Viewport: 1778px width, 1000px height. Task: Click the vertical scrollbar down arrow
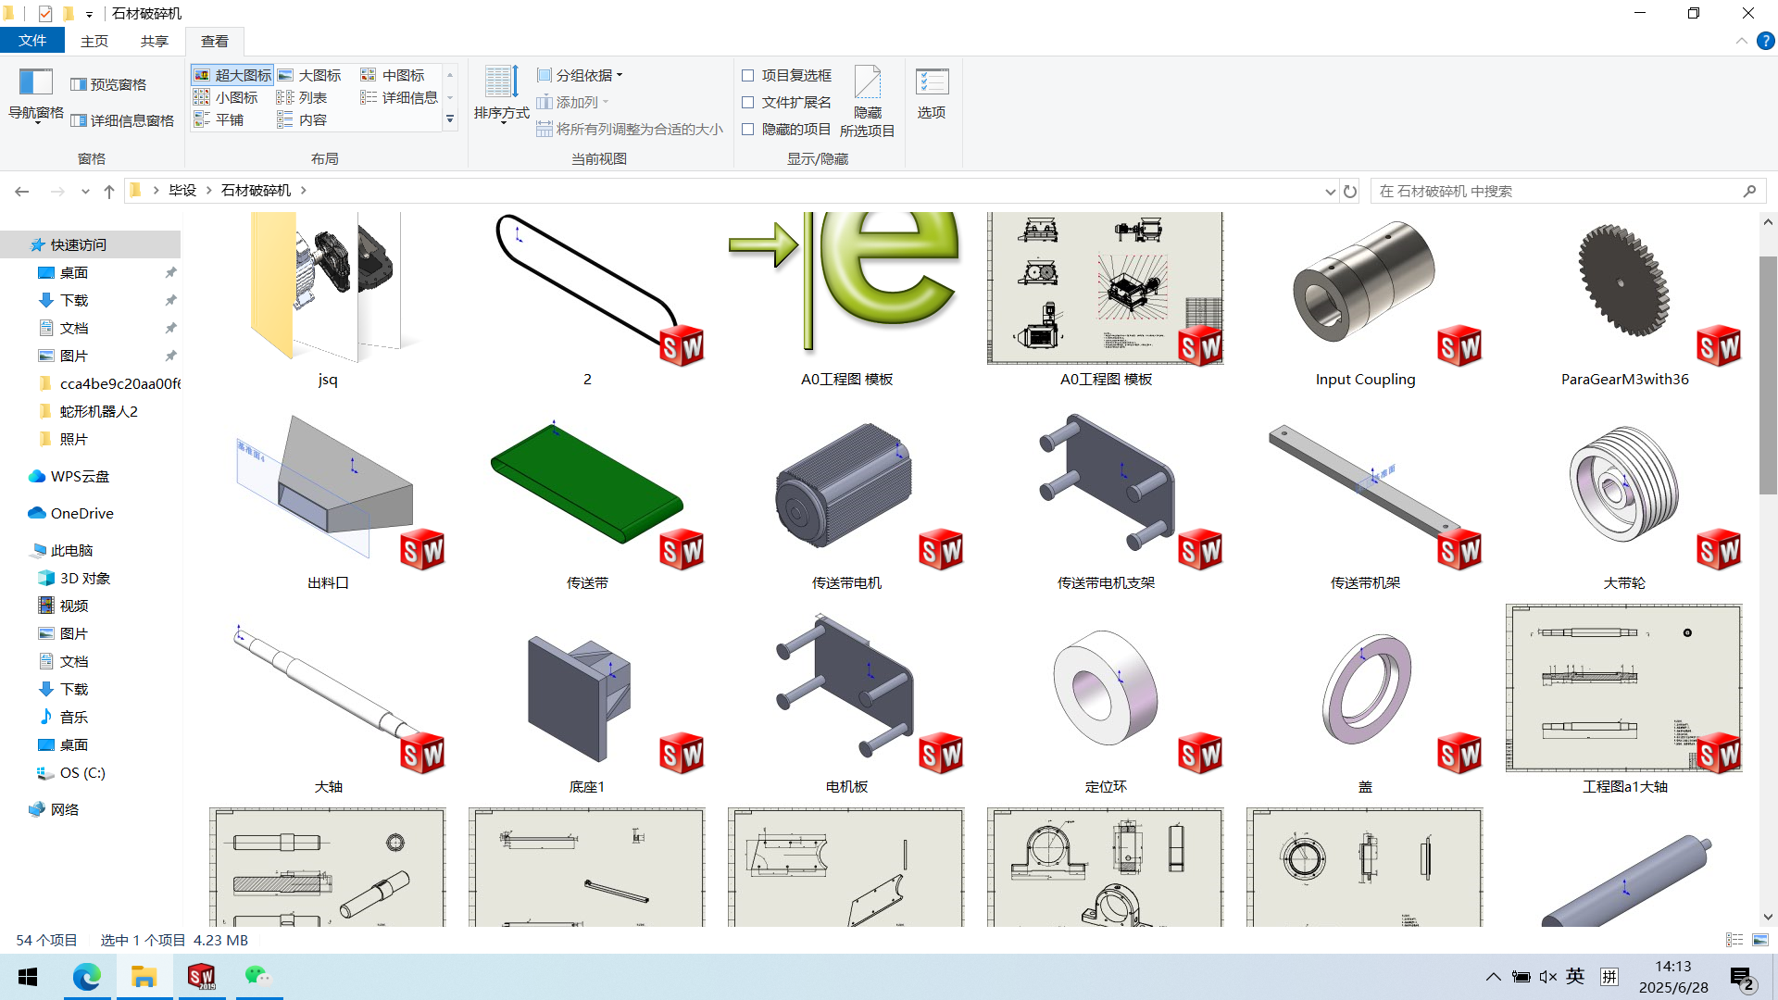[x=1768, y=917]
